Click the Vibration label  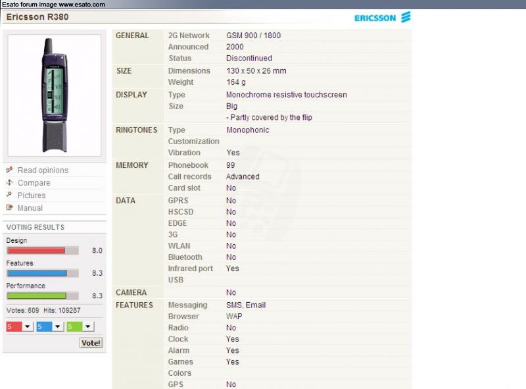(184, 153)
